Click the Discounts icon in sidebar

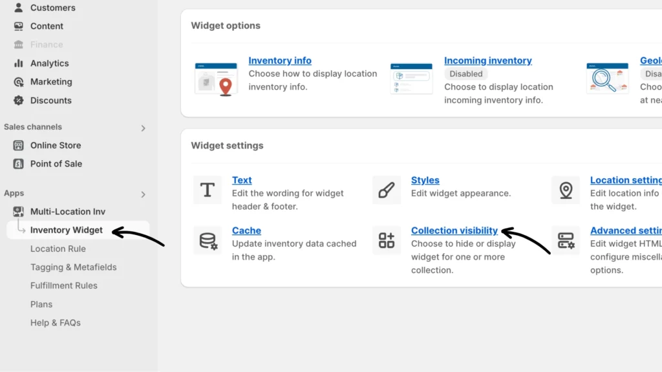coord(19,100)
